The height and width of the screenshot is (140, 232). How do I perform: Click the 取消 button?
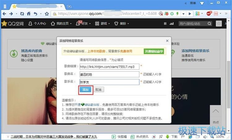point(98,90)
